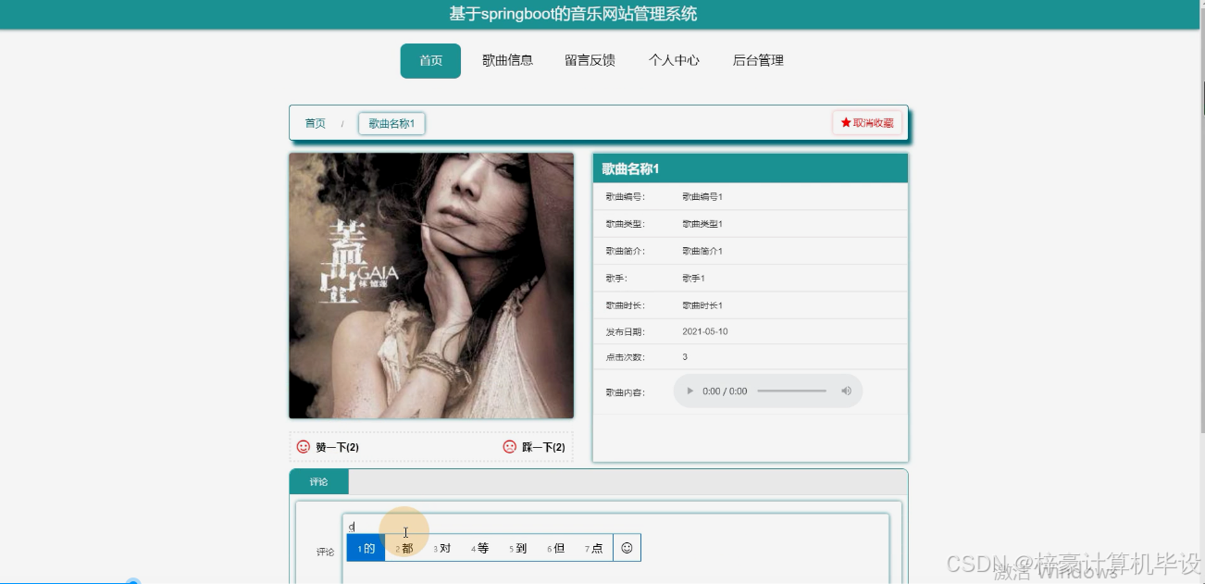Open the 留言反馈 menu item

pos(590,60)
